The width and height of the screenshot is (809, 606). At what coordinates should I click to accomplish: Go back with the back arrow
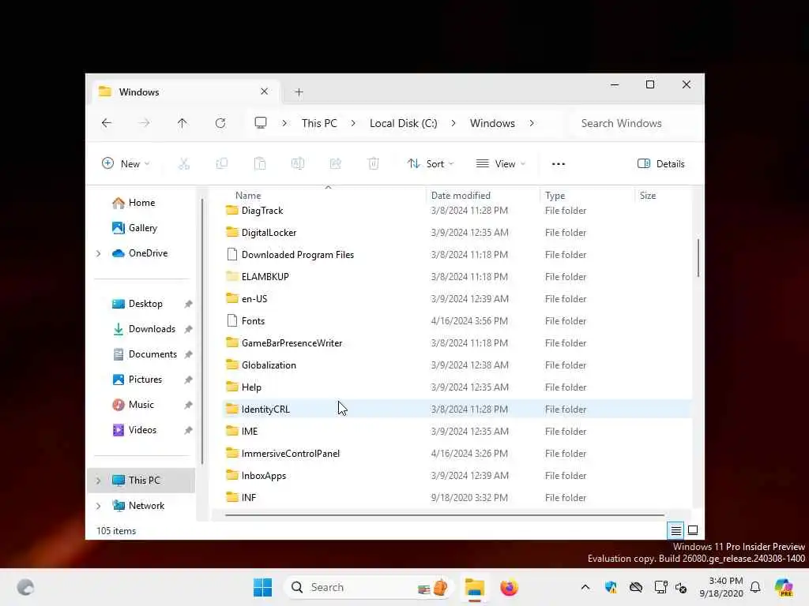(107, 123)
